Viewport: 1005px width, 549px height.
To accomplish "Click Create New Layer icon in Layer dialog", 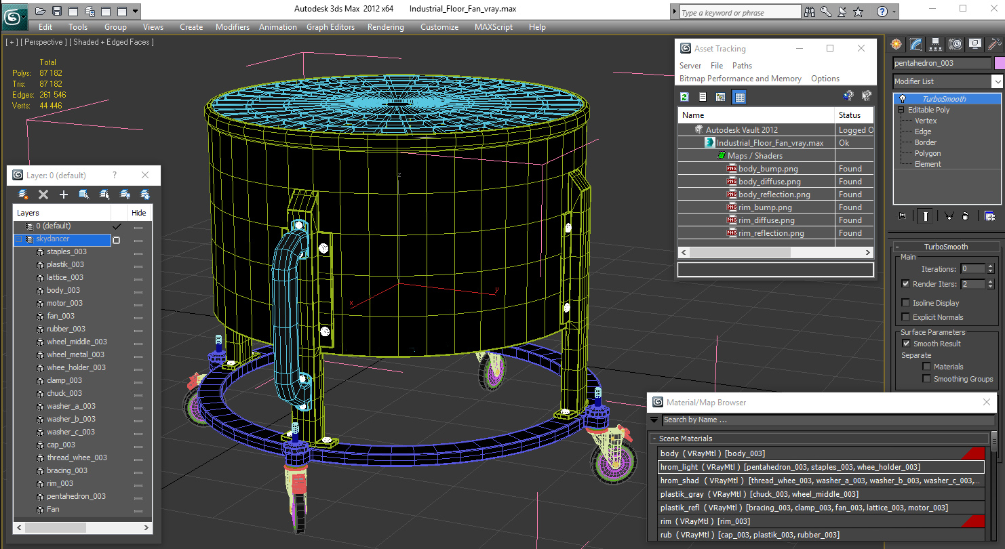I will [x=23, y=195].
